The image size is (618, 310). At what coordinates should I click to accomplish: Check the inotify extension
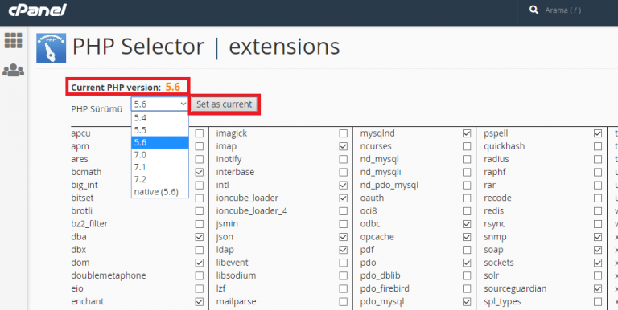[x=344, y=159]
